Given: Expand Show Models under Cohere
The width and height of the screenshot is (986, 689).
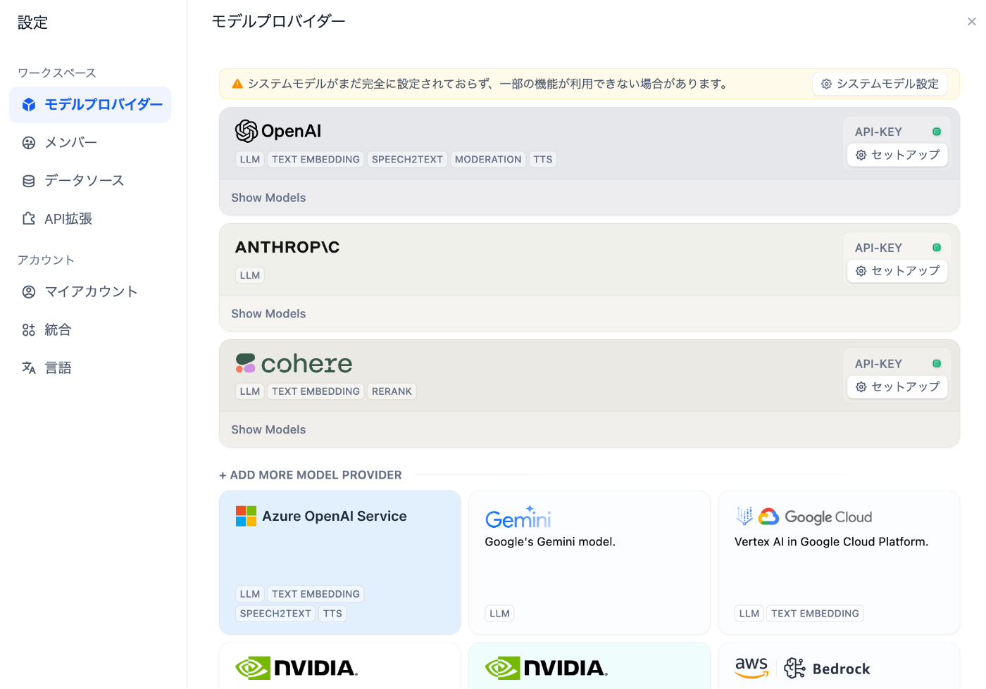Looking at the screenshot, I should click(x=268, y=430).
